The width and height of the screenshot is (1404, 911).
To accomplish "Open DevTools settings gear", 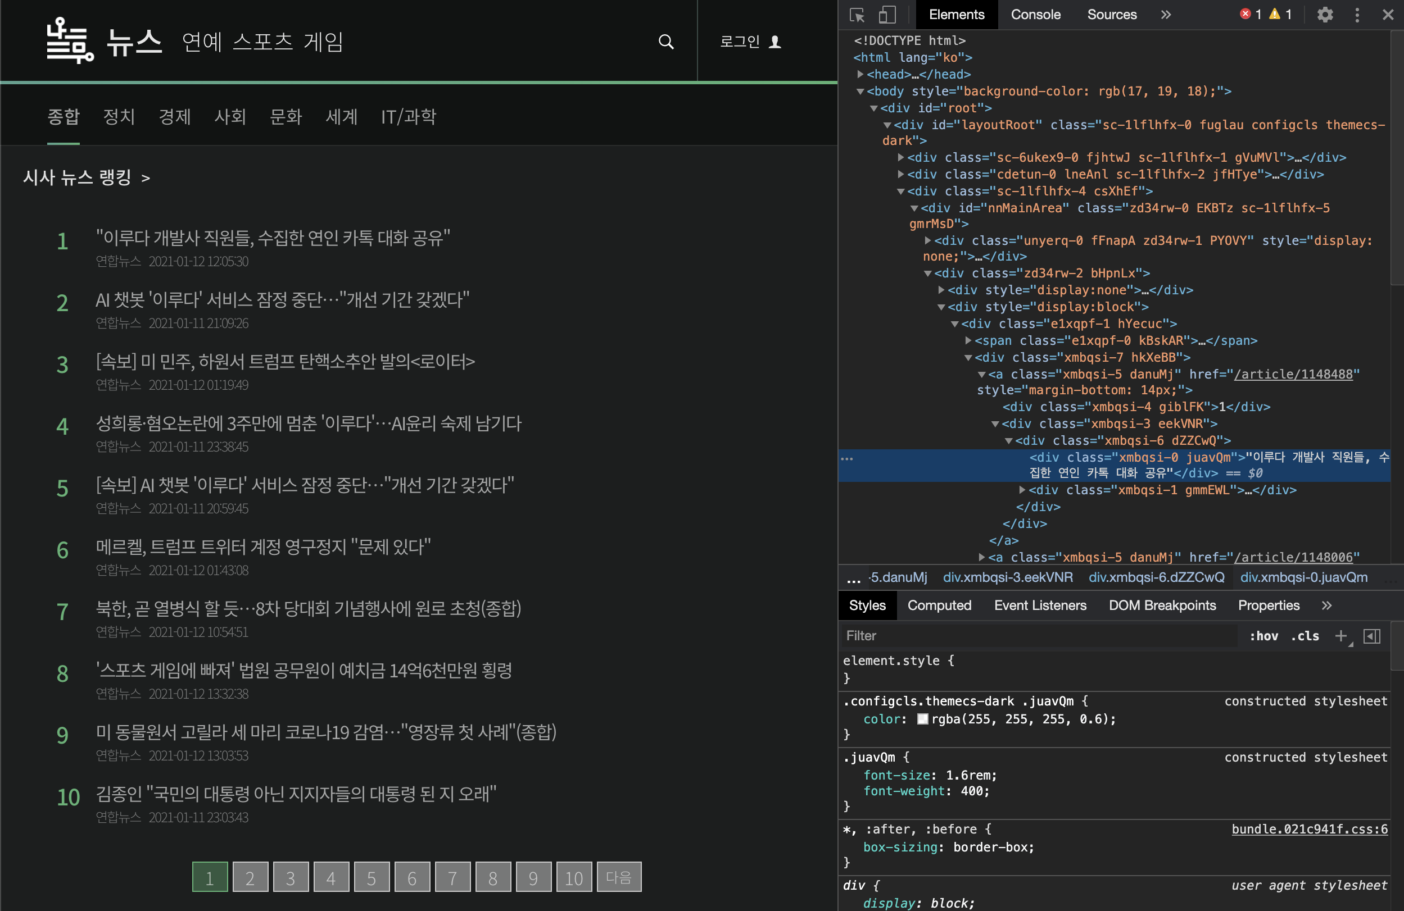I will (x=1325, y=15).
